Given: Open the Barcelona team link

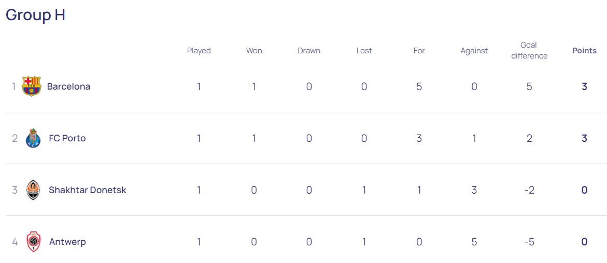Looking at the screenshot, I should coord(68,86).
